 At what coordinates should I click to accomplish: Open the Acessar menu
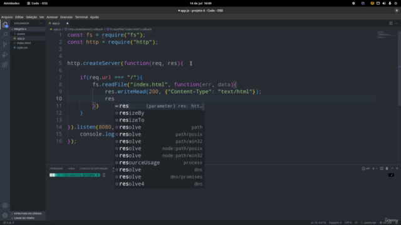(52, 17)
